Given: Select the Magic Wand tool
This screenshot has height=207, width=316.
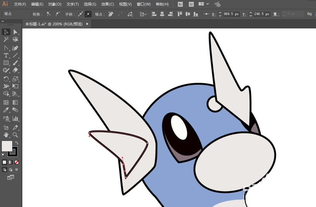Looking at the screenshot, I should (x=6, y=40).
